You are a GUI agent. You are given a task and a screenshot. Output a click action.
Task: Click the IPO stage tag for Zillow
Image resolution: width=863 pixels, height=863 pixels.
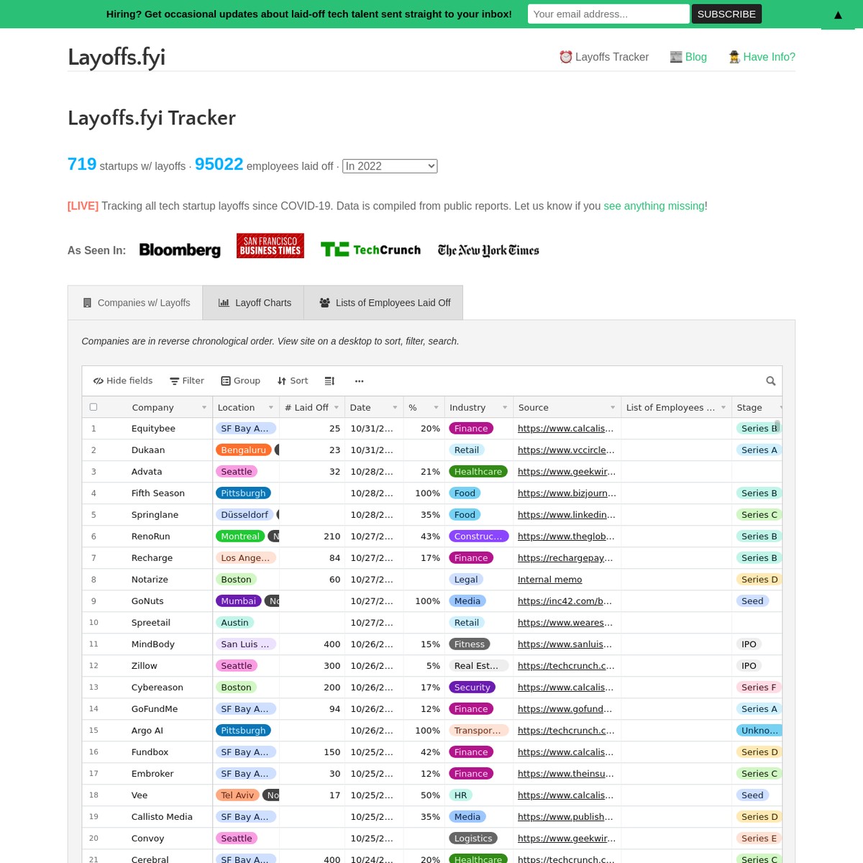[749, 666]
